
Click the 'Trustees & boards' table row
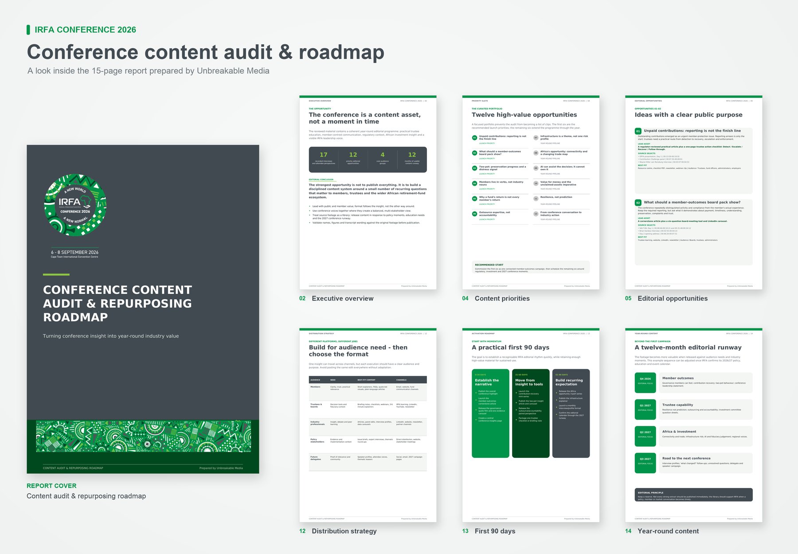coord(368,410)
